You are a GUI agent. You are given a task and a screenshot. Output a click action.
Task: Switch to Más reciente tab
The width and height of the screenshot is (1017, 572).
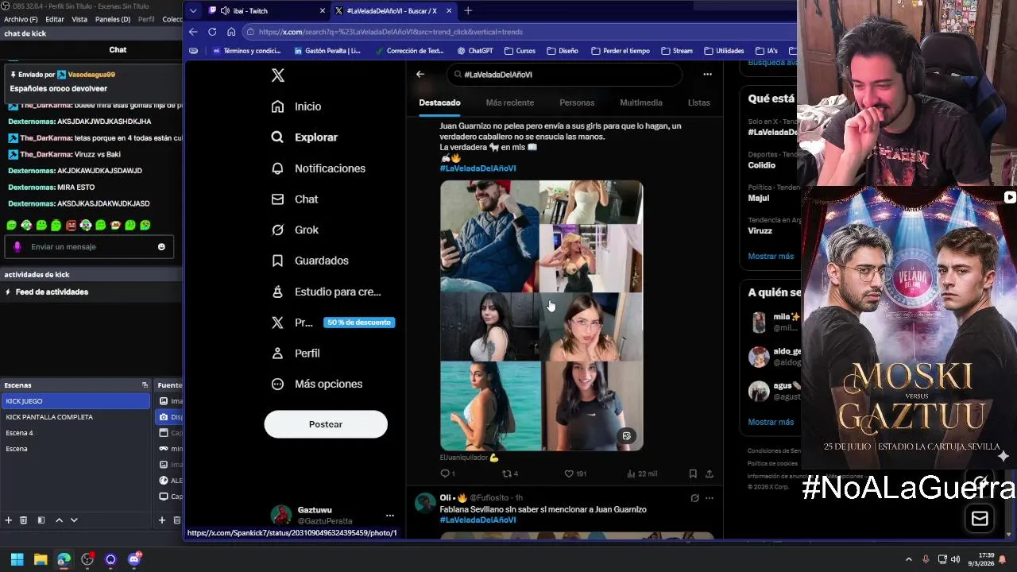point(509,102)
